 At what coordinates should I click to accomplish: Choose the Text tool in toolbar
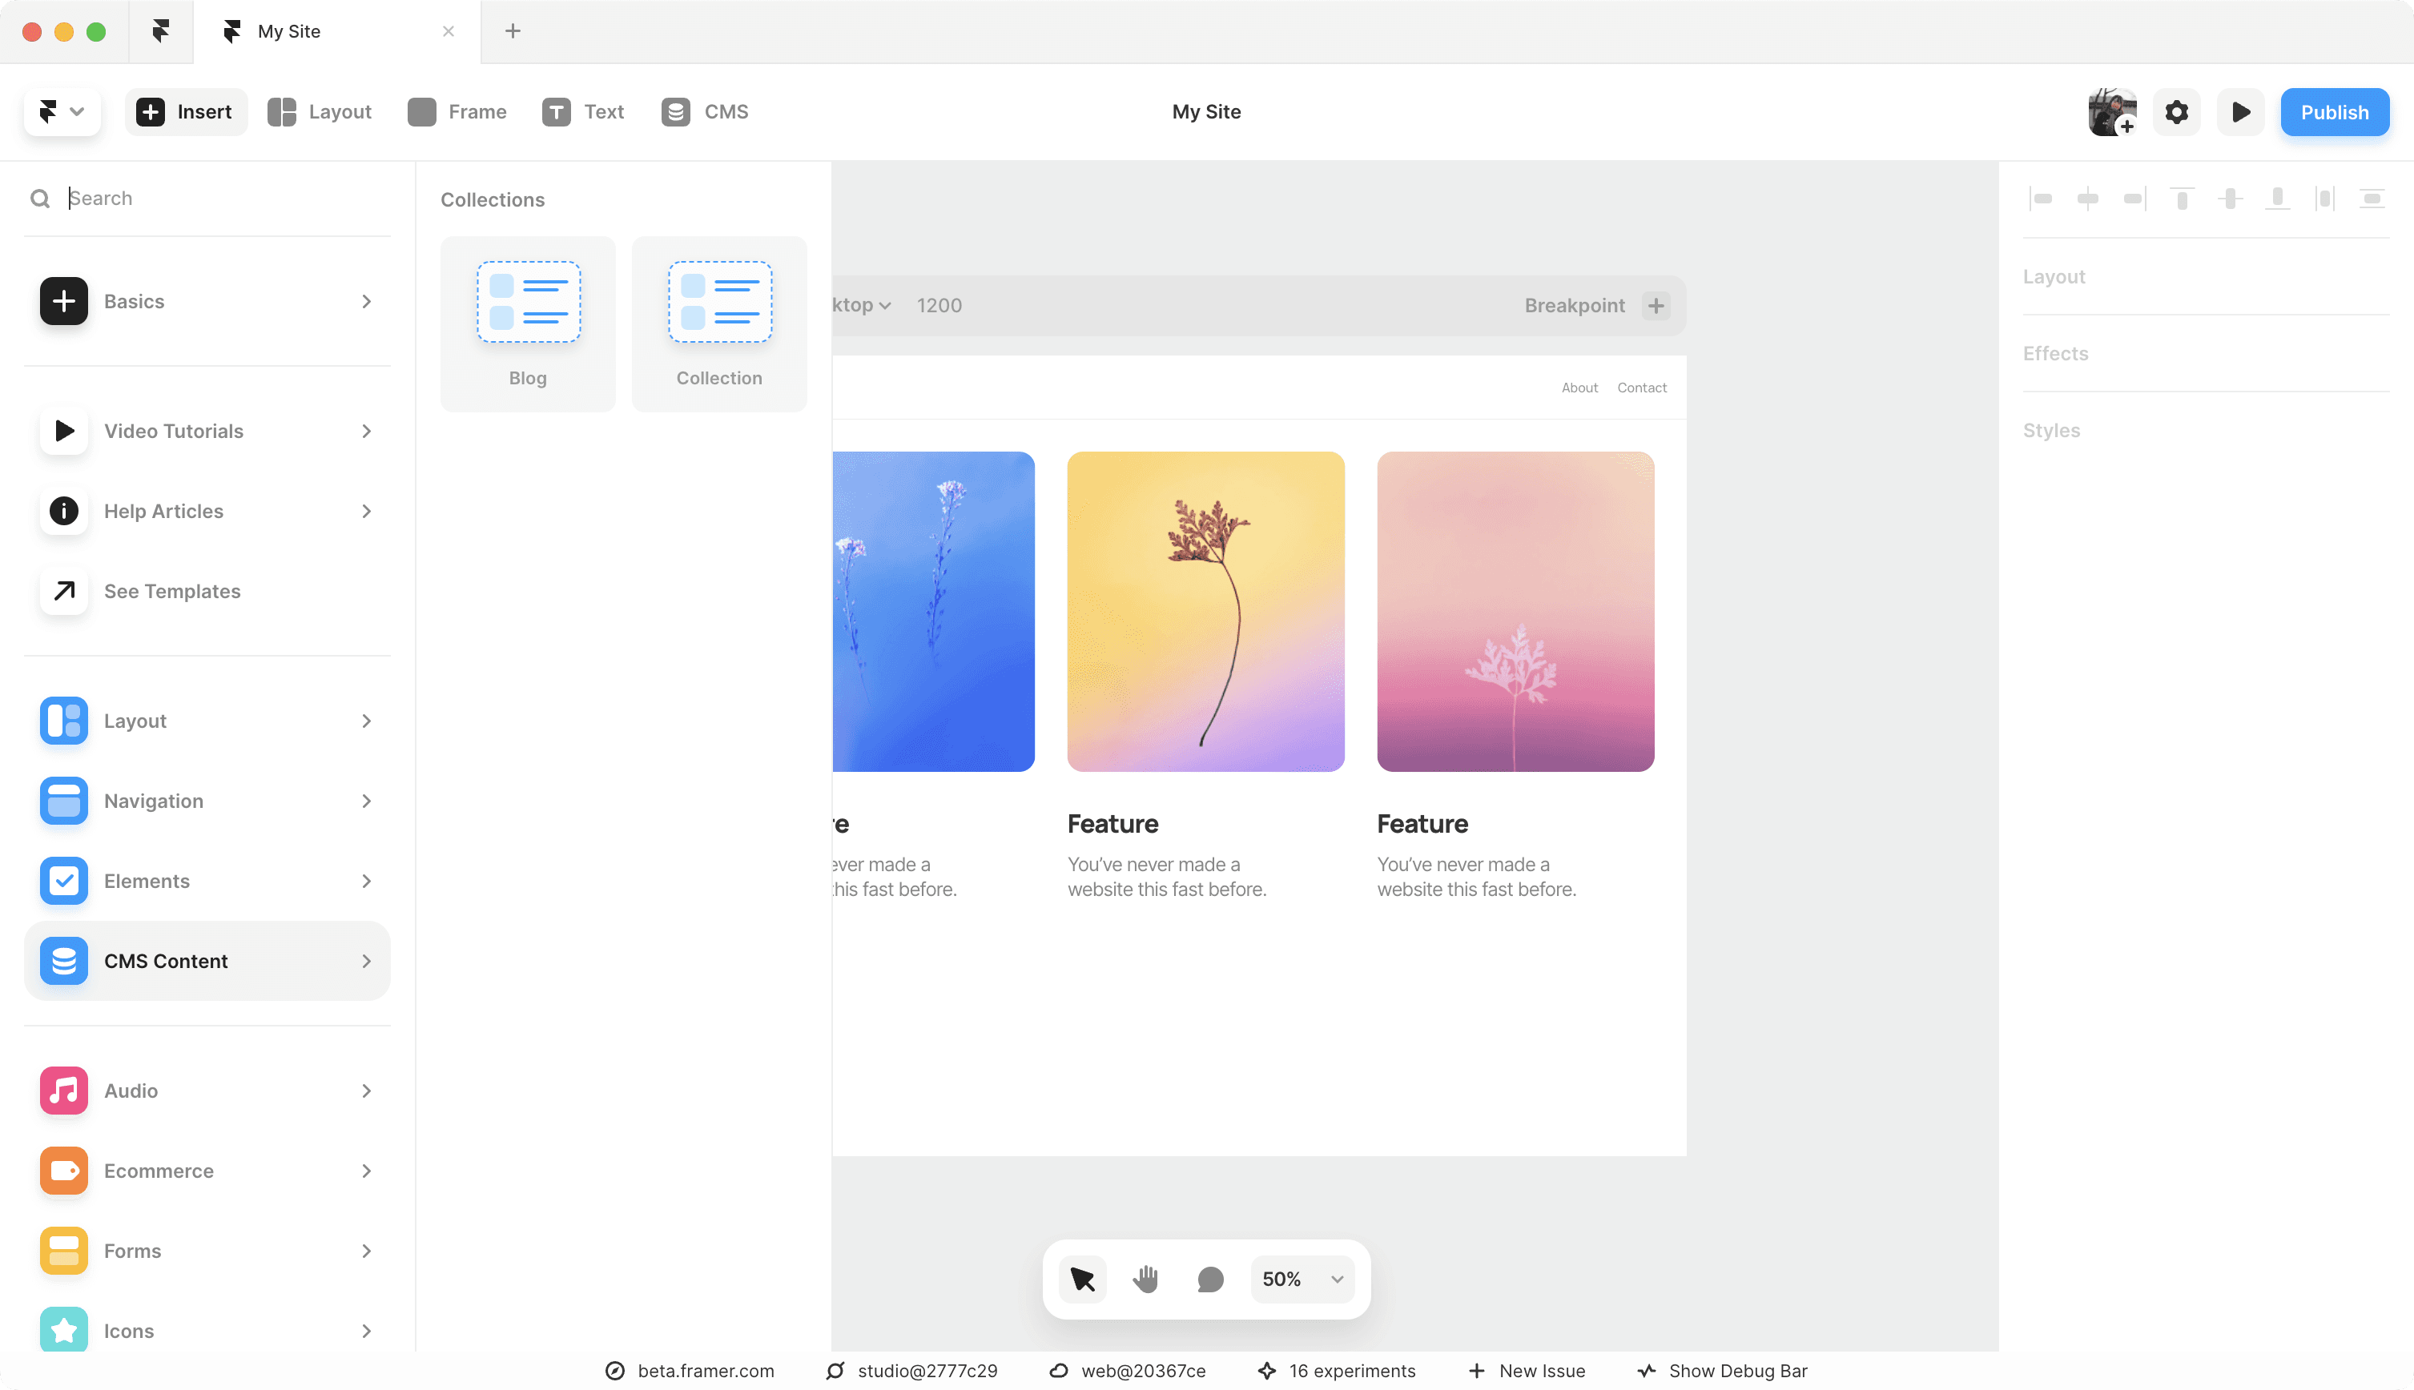[x=583, y=113]
